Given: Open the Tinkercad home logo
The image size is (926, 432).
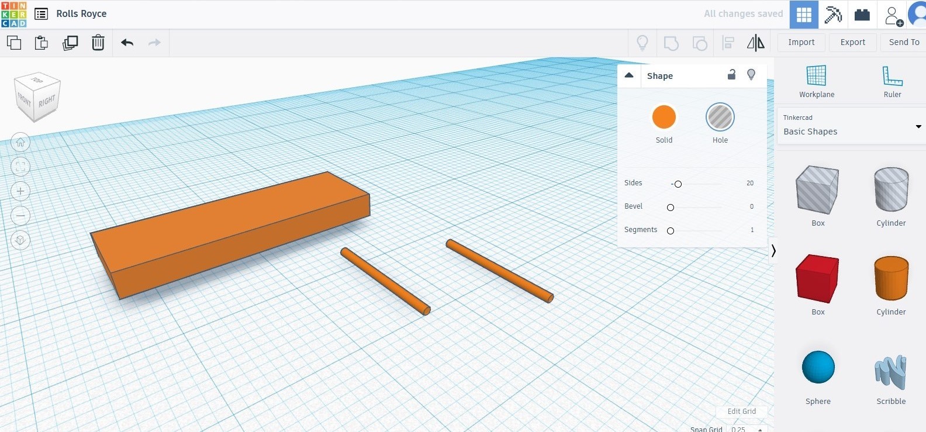Looking at the screenshot, I should click(x=14, y=14).
